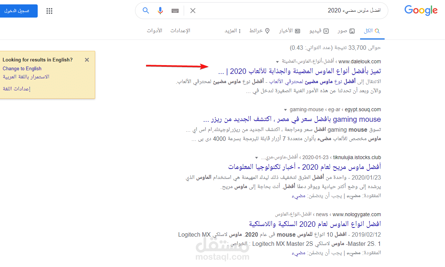Switch to the صور images tab
445x267 pixels.
pyautogui.click(x=346, y=31)
